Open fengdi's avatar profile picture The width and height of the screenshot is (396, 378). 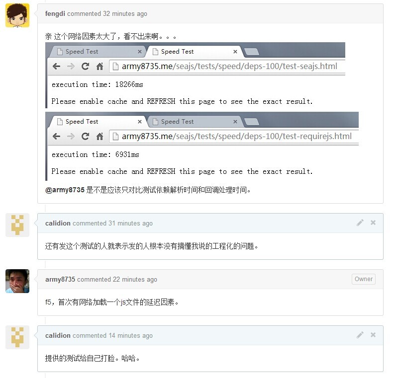point(17,15)
